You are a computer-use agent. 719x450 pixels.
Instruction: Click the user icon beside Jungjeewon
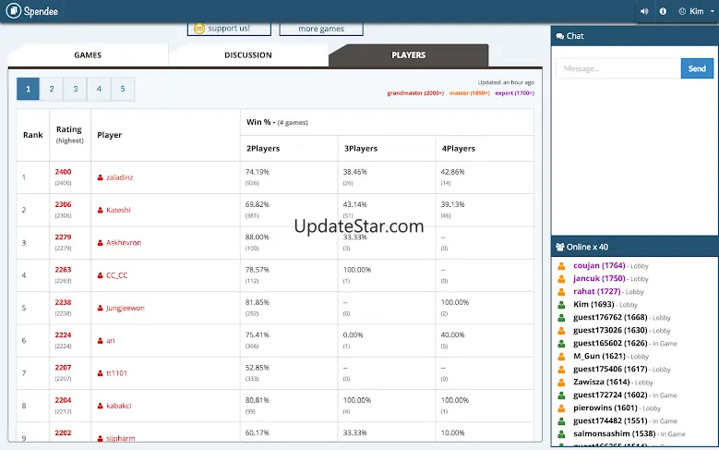[x=100, y=309]
